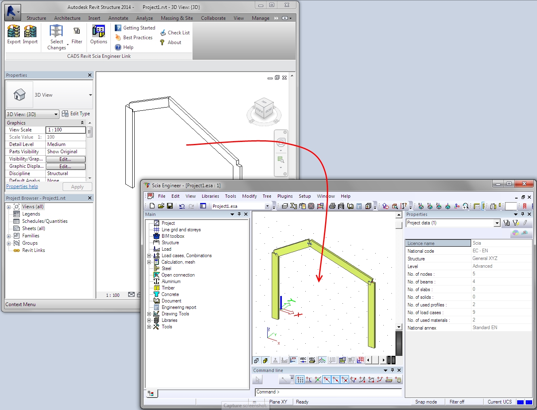
Task: Click the Properties help link
Action: click(x=22, y=186)
